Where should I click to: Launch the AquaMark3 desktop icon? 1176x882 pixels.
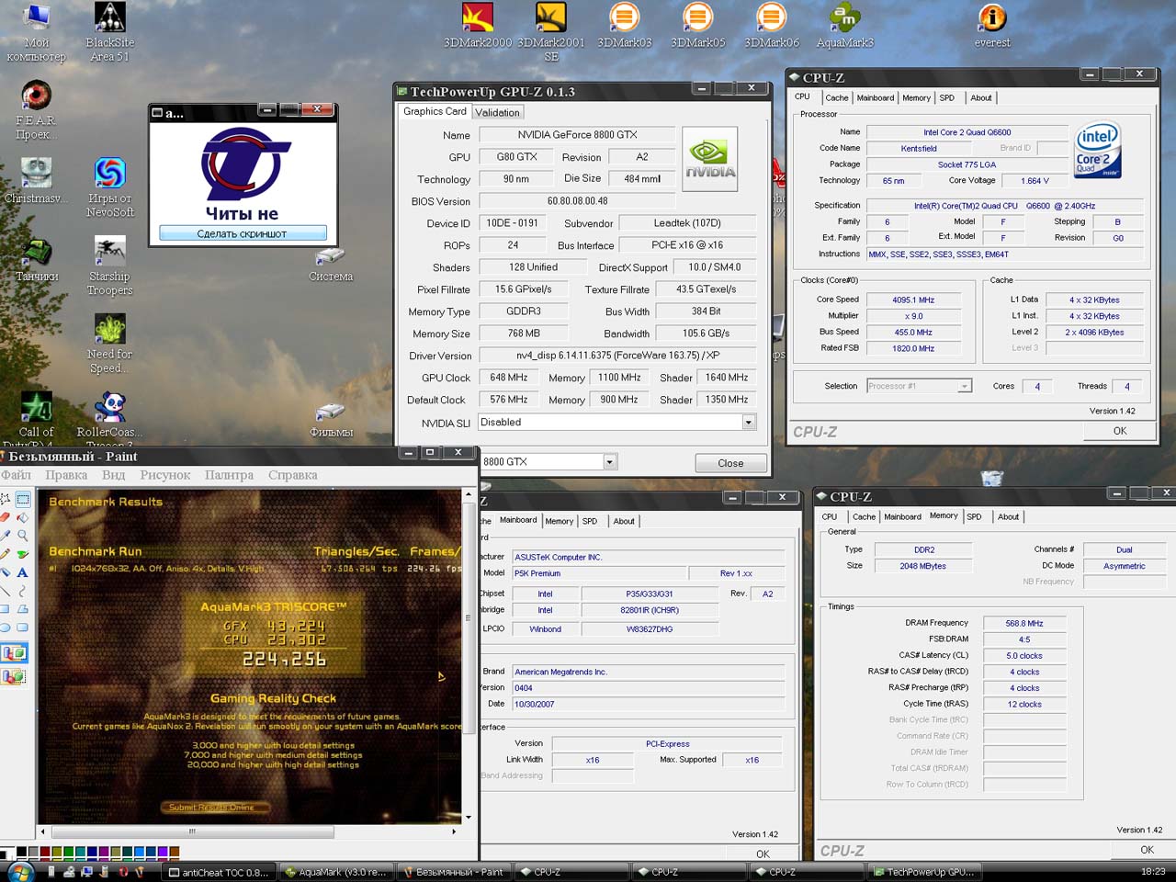pyautogui.click(x=845, y=26)
